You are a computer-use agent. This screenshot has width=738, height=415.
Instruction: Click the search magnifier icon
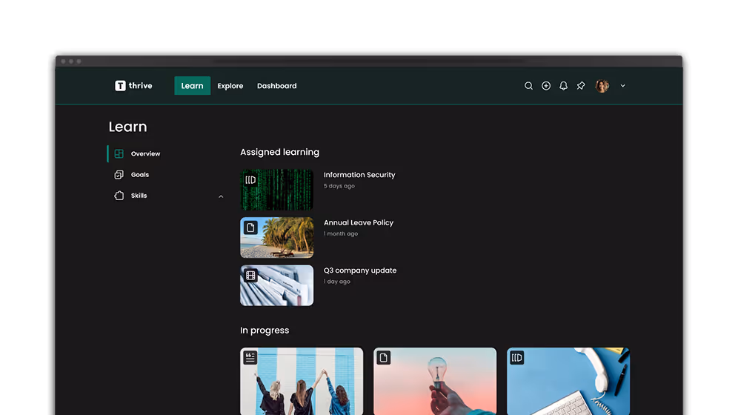[528, 86]
